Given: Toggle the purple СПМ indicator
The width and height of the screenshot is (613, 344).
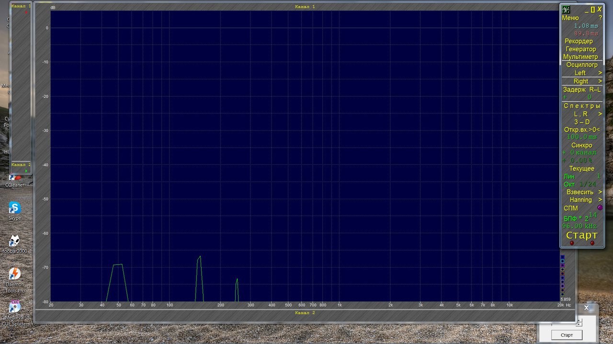Looking at the screenshot, I should (x=600, y=208).
